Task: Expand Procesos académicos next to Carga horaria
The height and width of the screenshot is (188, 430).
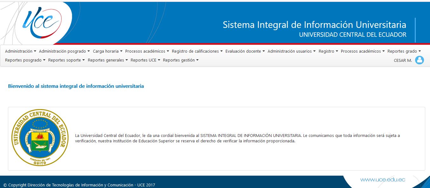Action: [147, 51]
